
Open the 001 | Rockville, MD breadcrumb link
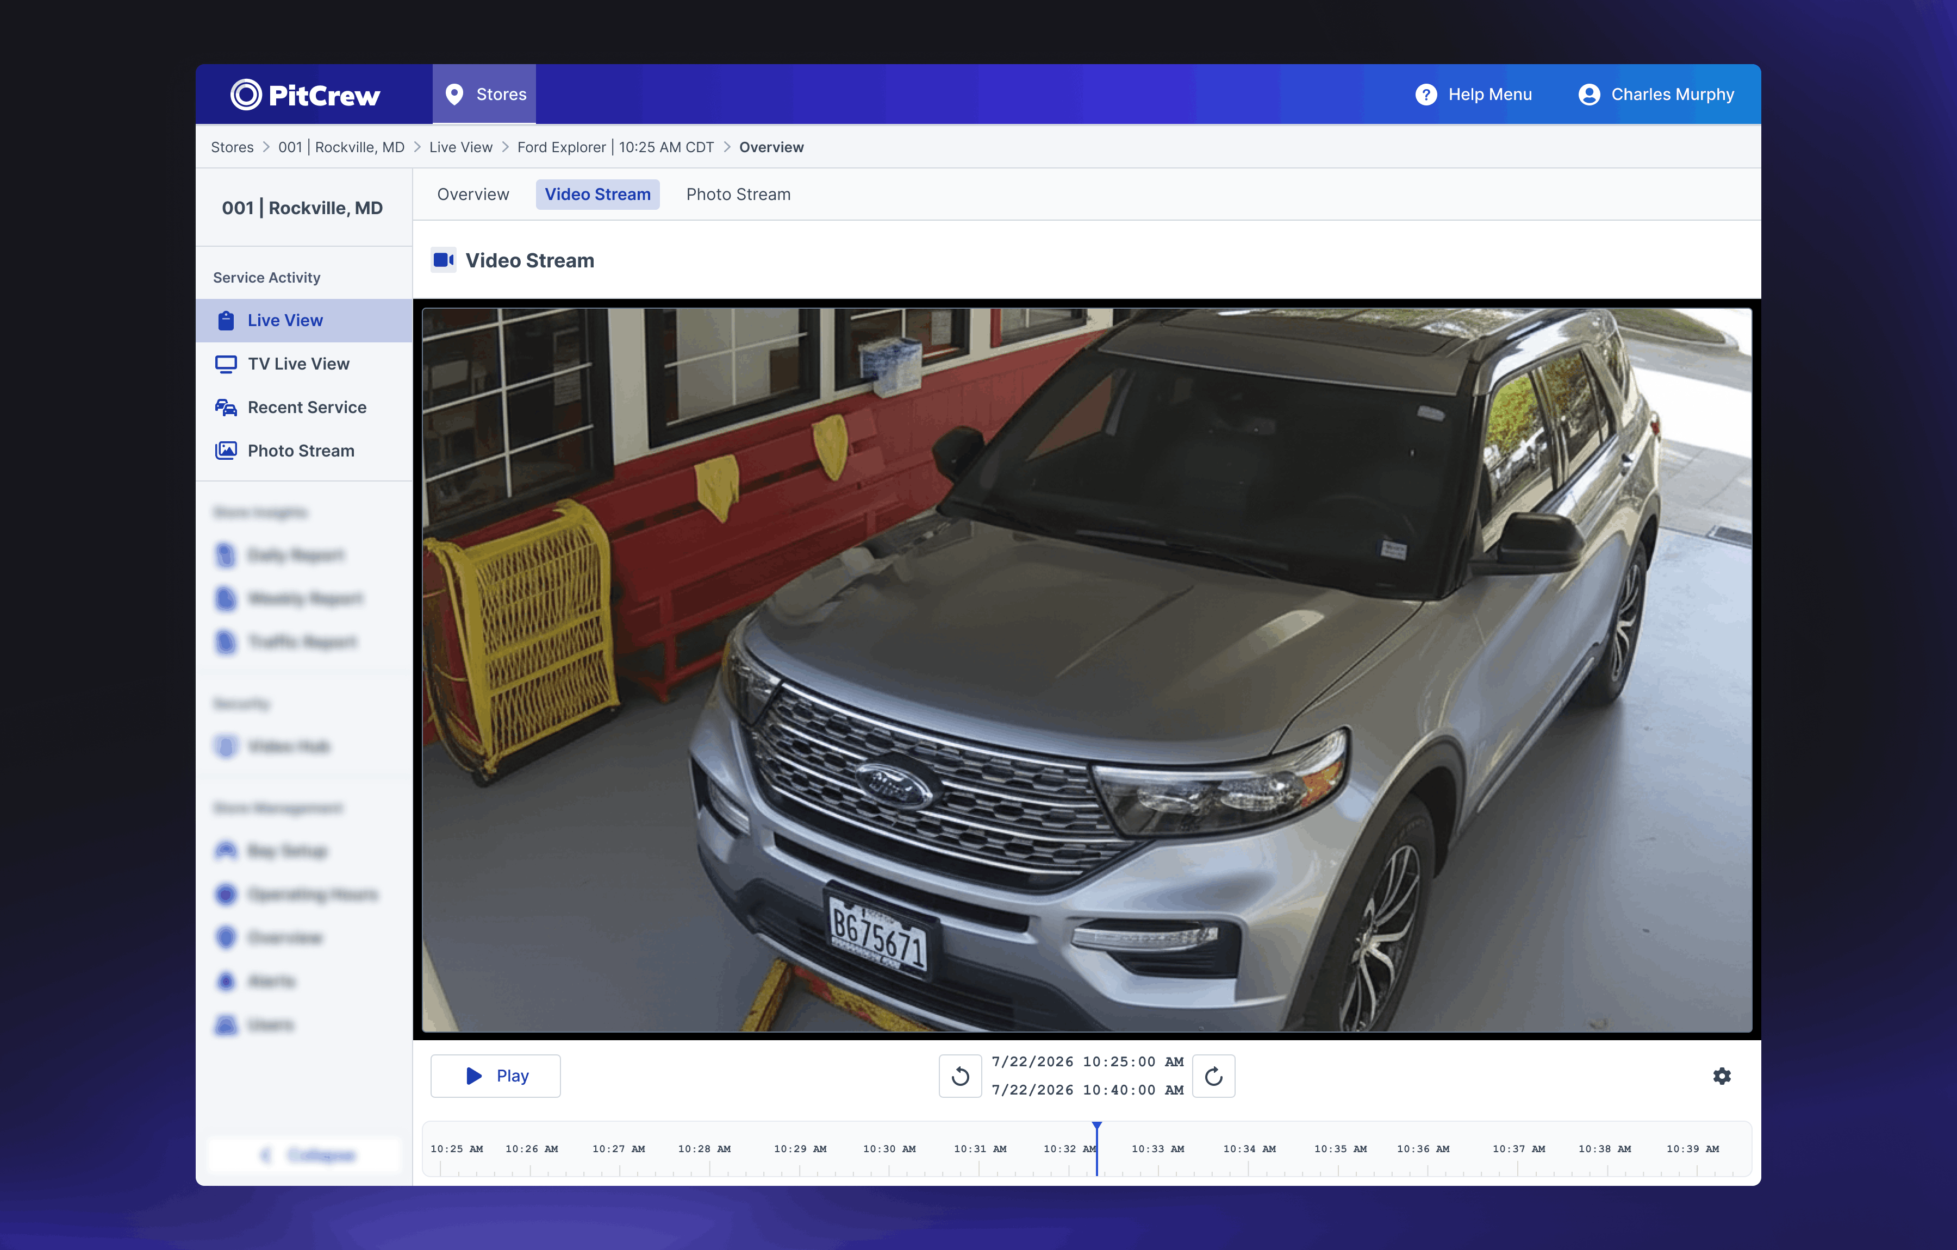coord(341,147)
